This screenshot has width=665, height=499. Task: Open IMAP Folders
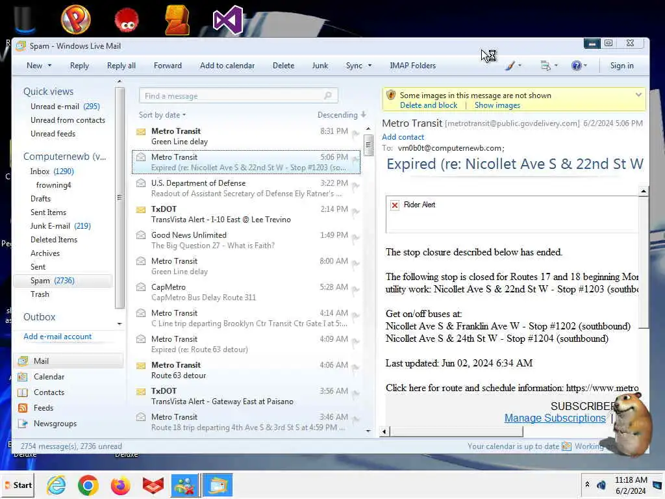click(x=412, y=66)
